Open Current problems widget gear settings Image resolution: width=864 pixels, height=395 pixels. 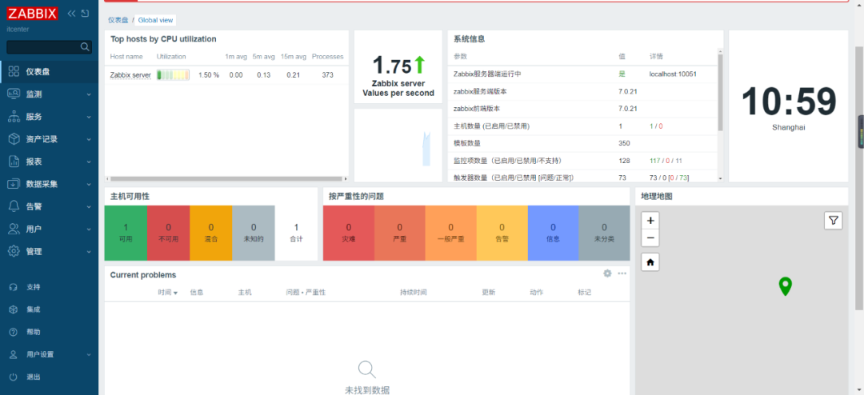607,273
